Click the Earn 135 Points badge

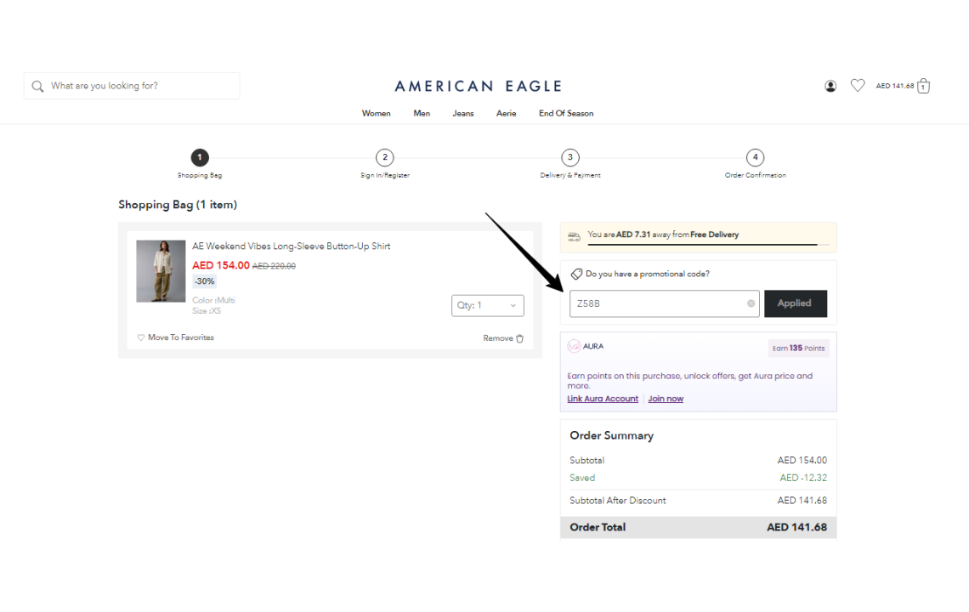798,348
